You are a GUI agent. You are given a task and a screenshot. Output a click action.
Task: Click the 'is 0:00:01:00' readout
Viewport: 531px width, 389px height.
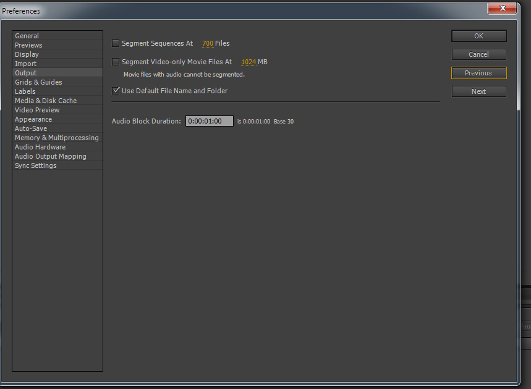(x=253, y=122)
